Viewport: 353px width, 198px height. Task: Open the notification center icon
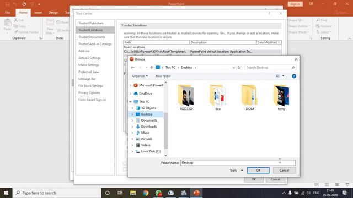click(x=344, y=193)
